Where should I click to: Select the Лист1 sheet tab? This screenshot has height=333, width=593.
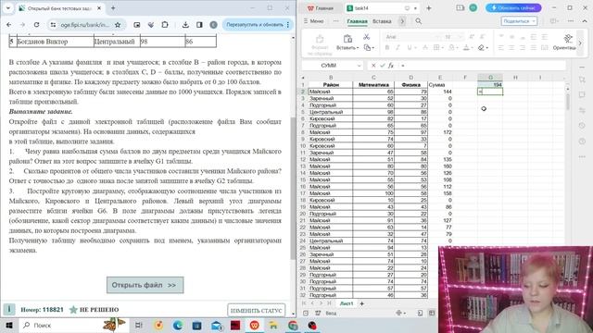(347, 303)
